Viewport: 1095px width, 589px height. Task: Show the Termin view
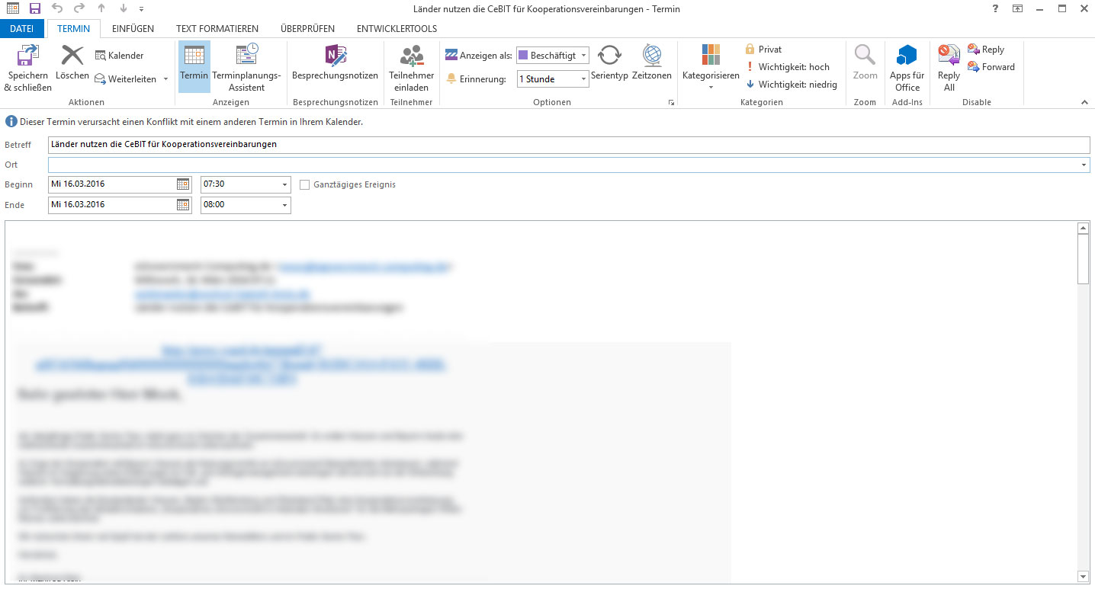(194, 67)
